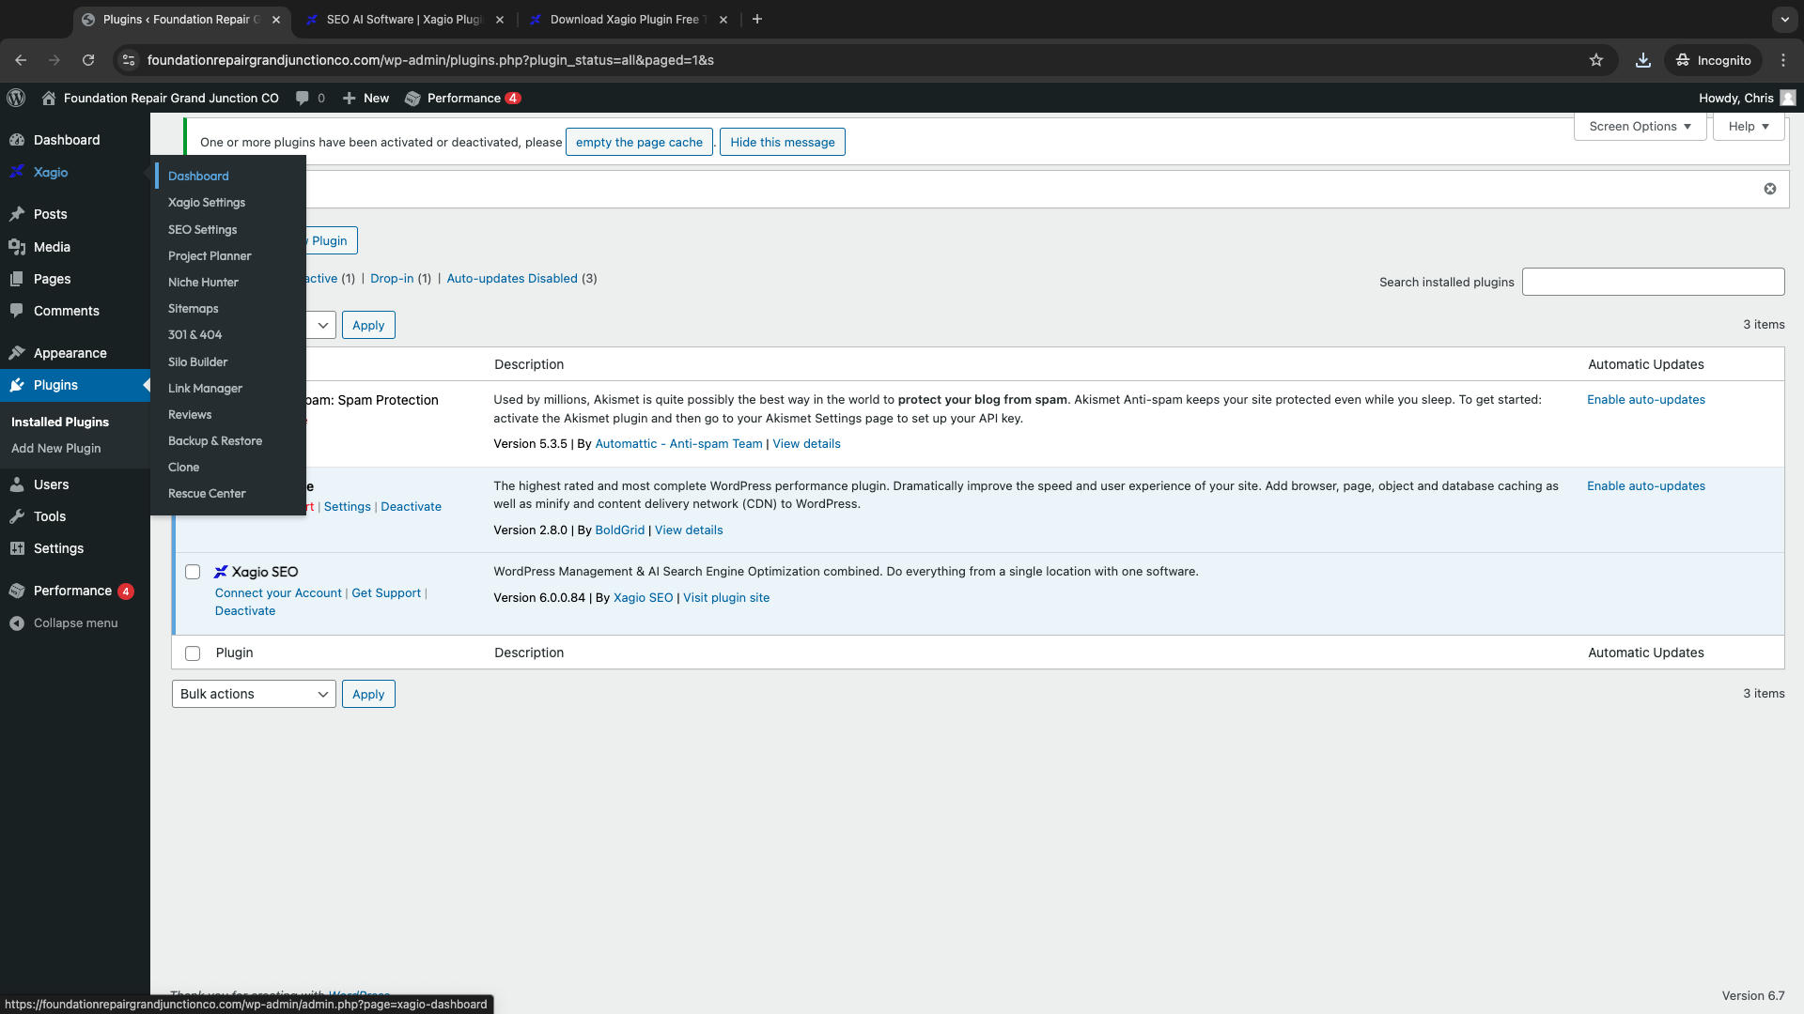Screen dimensions: 1804x1014
Task: Expand the Screen Options panel
Action: 1640,127
